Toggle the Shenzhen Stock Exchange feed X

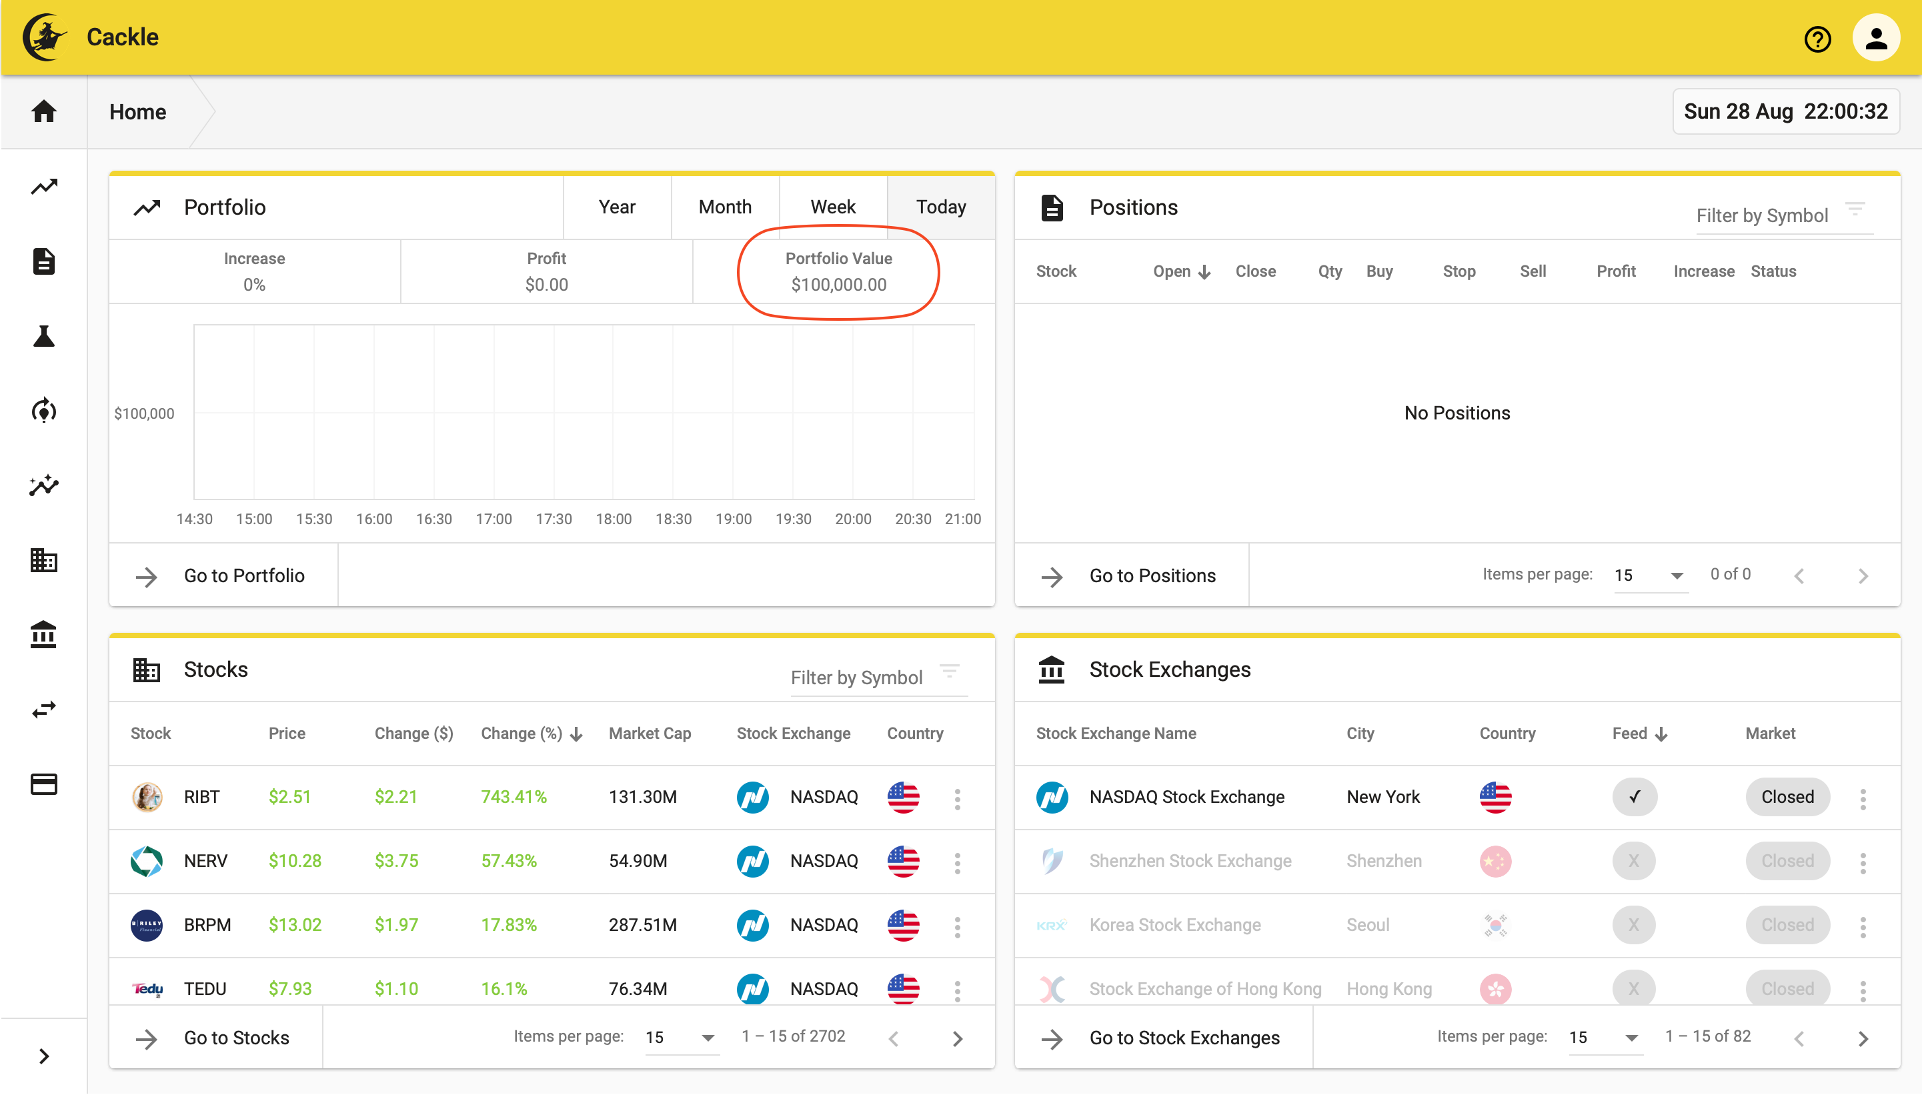click(1634, 861)
